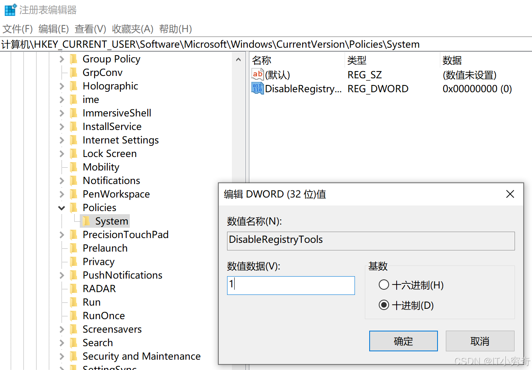Cancel the dialog with 取消 button

(x=480, y=341)
